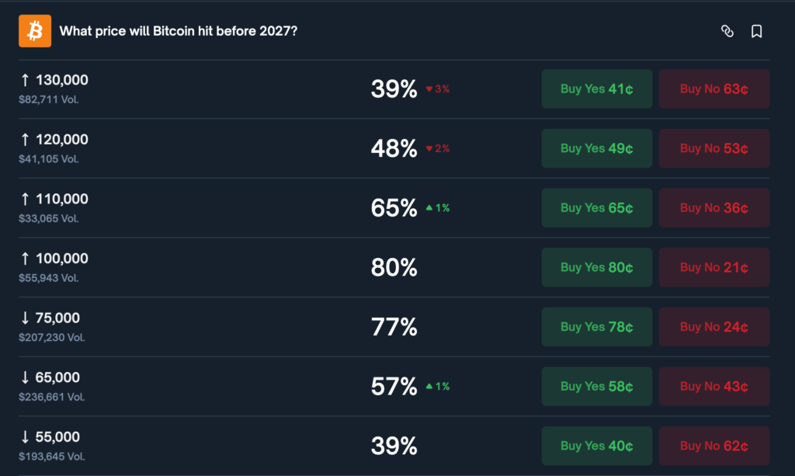
Task: Buy No at 36¢ for 110,000
Action: click(x=714, y=208)
